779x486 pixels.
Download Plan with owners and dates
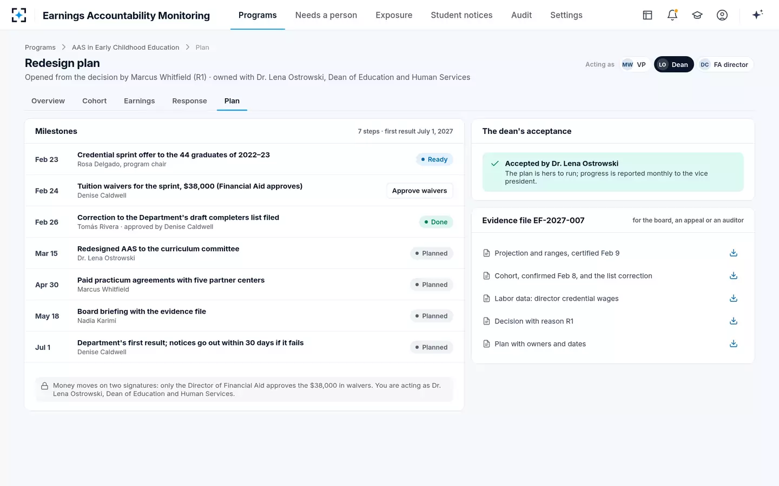(734, 344)
